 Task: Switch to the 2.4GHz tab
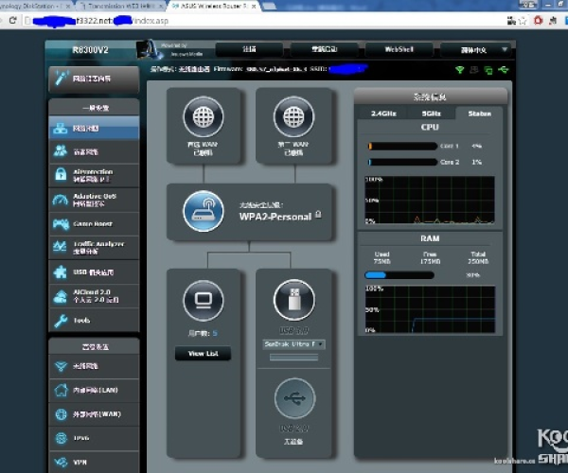click(x=383, y=114)
